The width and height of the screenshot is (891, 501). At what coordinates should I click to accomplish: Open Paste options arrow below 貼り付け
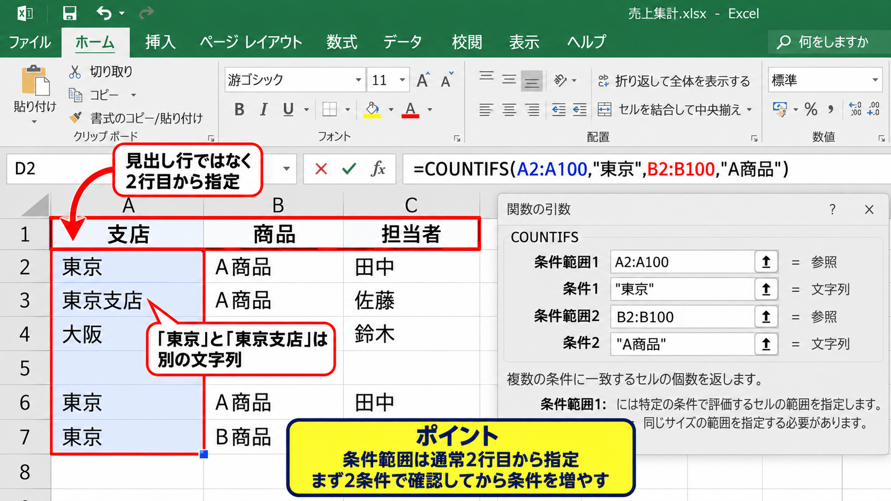pyautogui.click(x=34, y=122)
